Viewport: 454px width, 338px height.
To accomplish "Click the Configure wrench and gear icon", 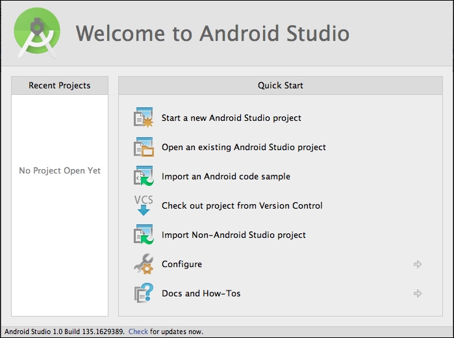I will [144, 264].
